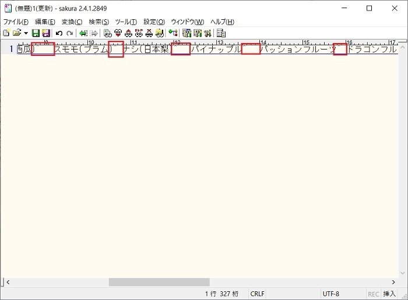Screen dimensions: 408x300
Task: Click the greyed Redo arrow icon
Action: tap(69, 33)
